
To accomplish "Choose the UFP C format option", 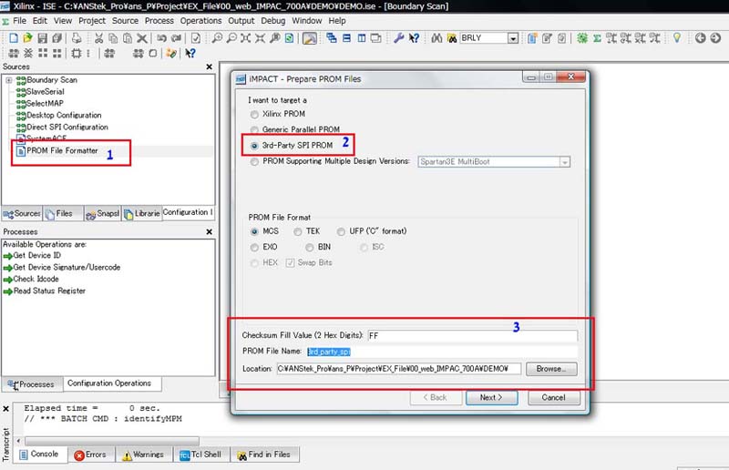I will pyautogui.click(x=341, y=231).
